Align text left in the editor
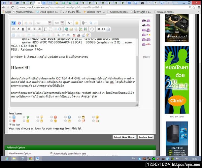 click(30, 29)
